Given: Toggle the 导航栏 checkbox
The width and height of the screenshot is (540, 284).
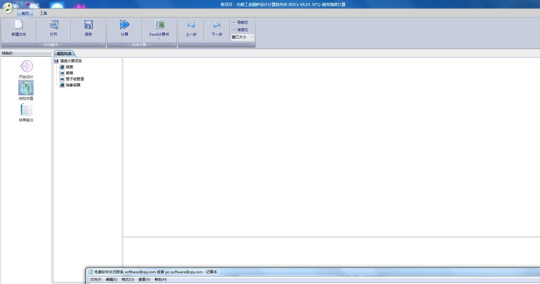Looking at the screenshot, I should point(234,22).
